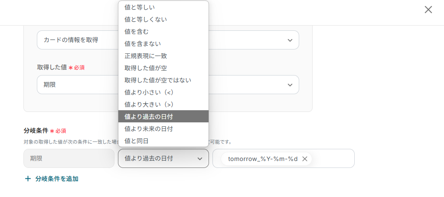Select 値と同日 option
444x197 pixels.
tap(163, 141)
